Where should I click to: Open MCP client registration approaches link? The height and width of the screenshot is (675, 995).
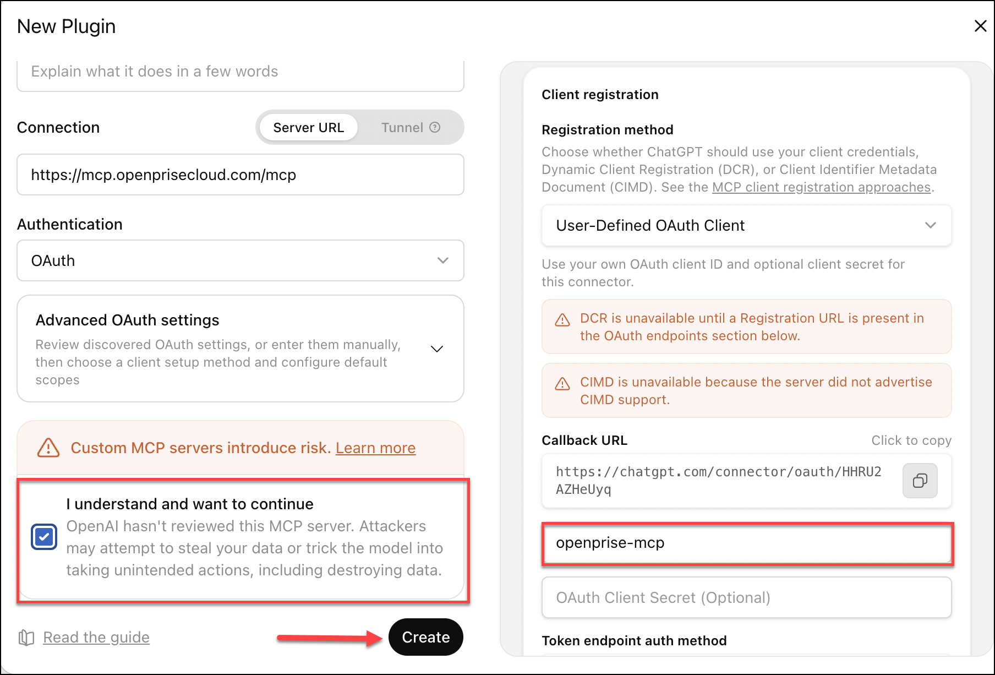coord(822,187)
